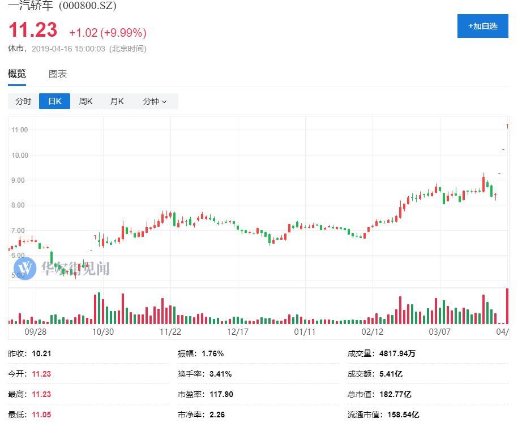Click the 市净率 value 2.26

click(x=217, y=415)
